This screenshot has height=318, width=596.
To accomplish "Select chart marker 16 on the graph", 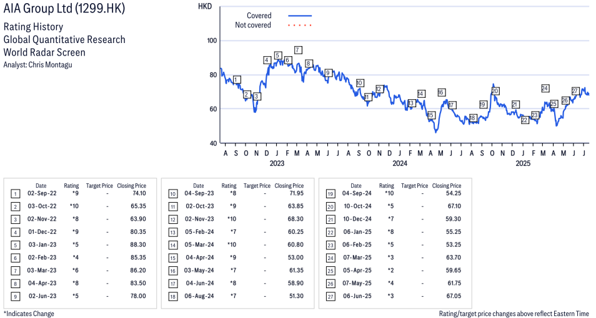I will (441, 92).
